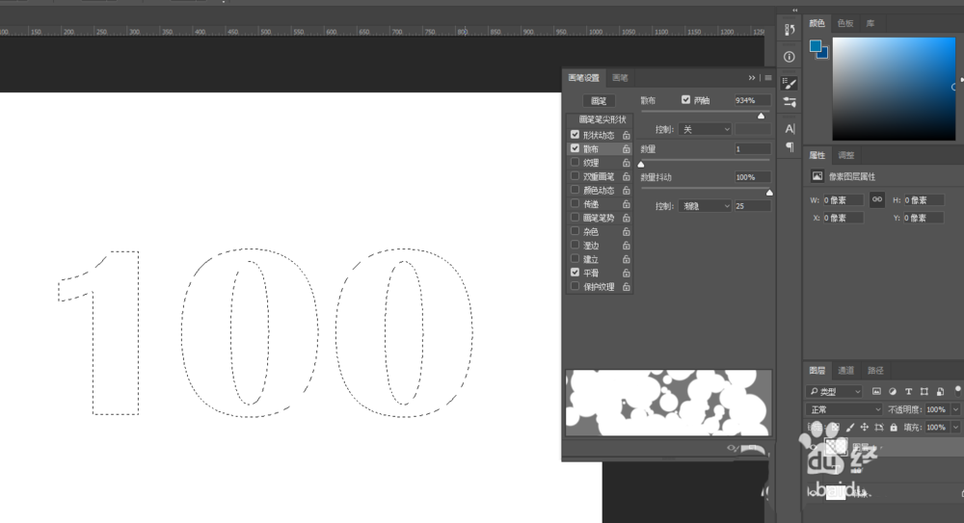Click the link width and height icon
This screenshot has height=523, width=964.
pos(877,199)
